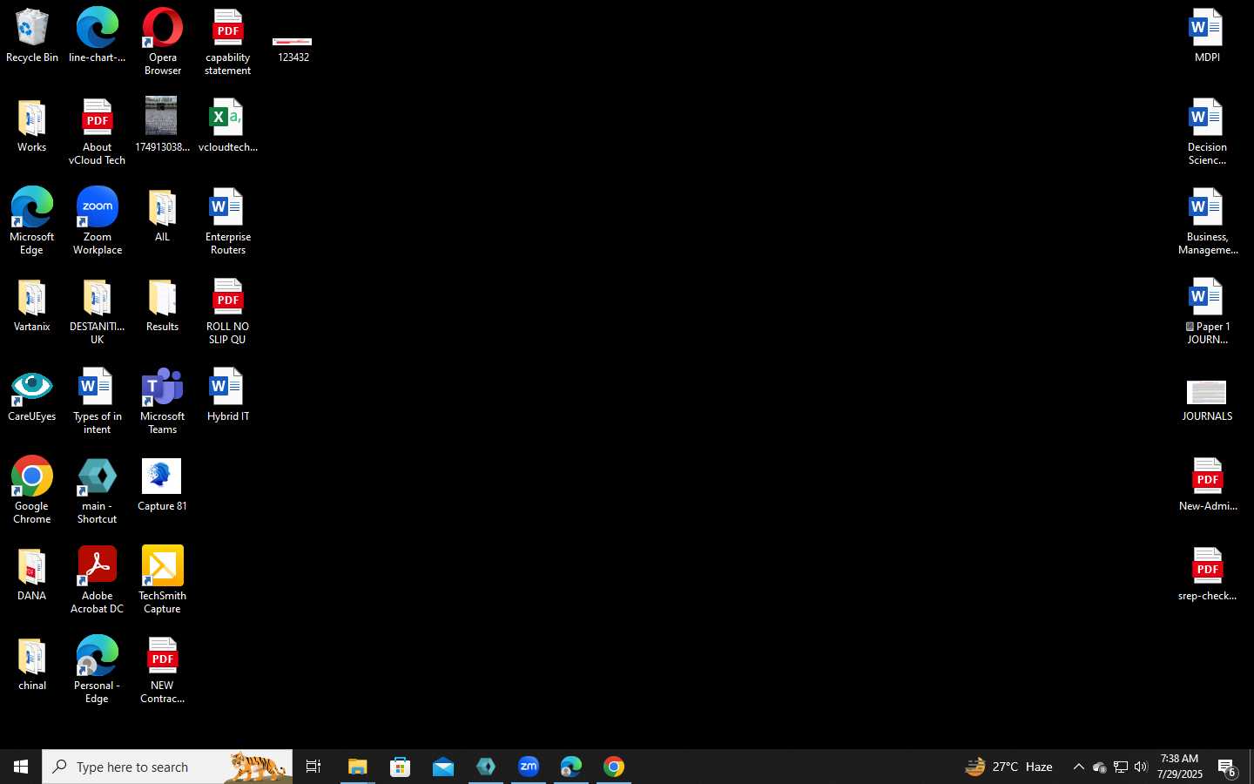This screenshot has height=784, width=1254.
Task: Select the AIL folder
Action: click(163, 215)
